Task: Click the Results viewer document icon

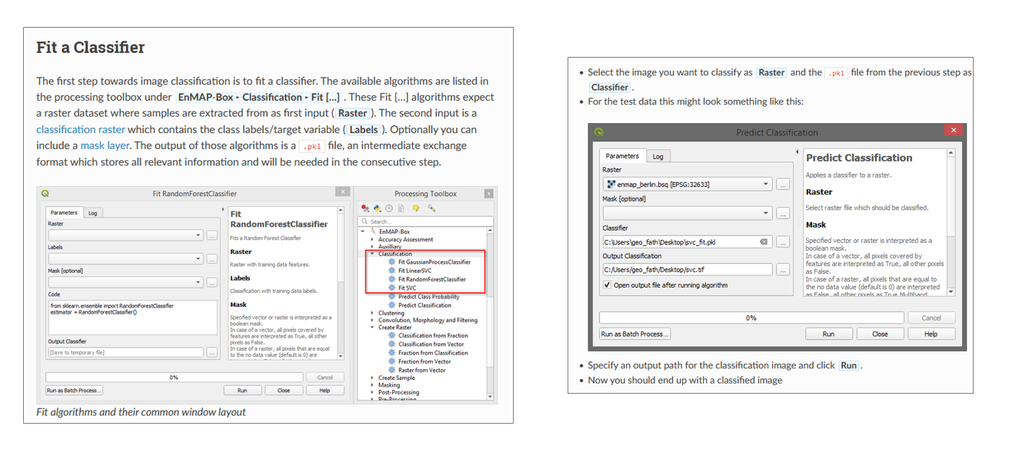Action: [x=401, y=208]
